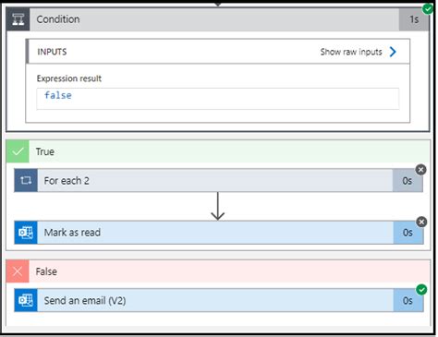Click the Condition action icon
The image size is (438, 337).
coord(18,19)
